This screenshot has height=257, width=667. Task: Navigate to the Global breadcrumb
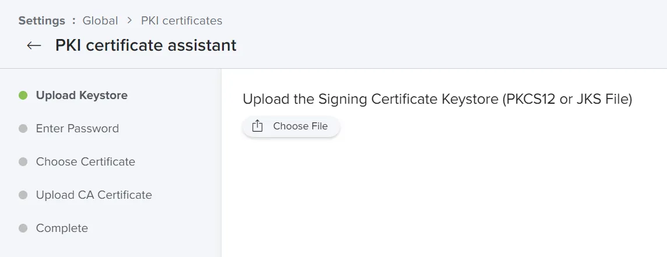click(100, 20)
